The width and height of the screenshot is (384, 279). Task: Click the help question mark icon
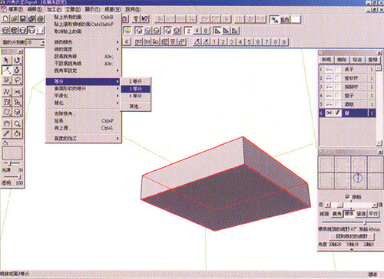(136, 19)
